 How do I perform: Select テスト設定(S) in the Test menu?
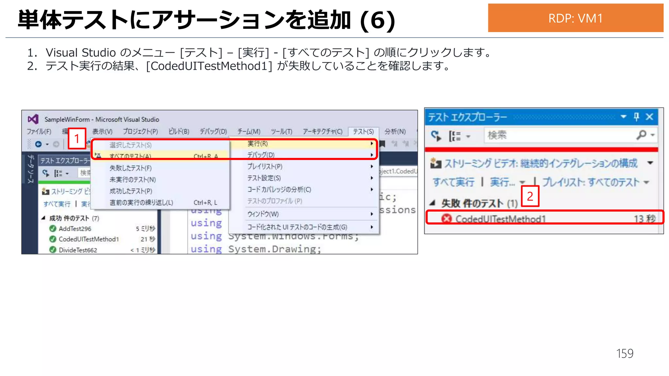coord(304,178)
